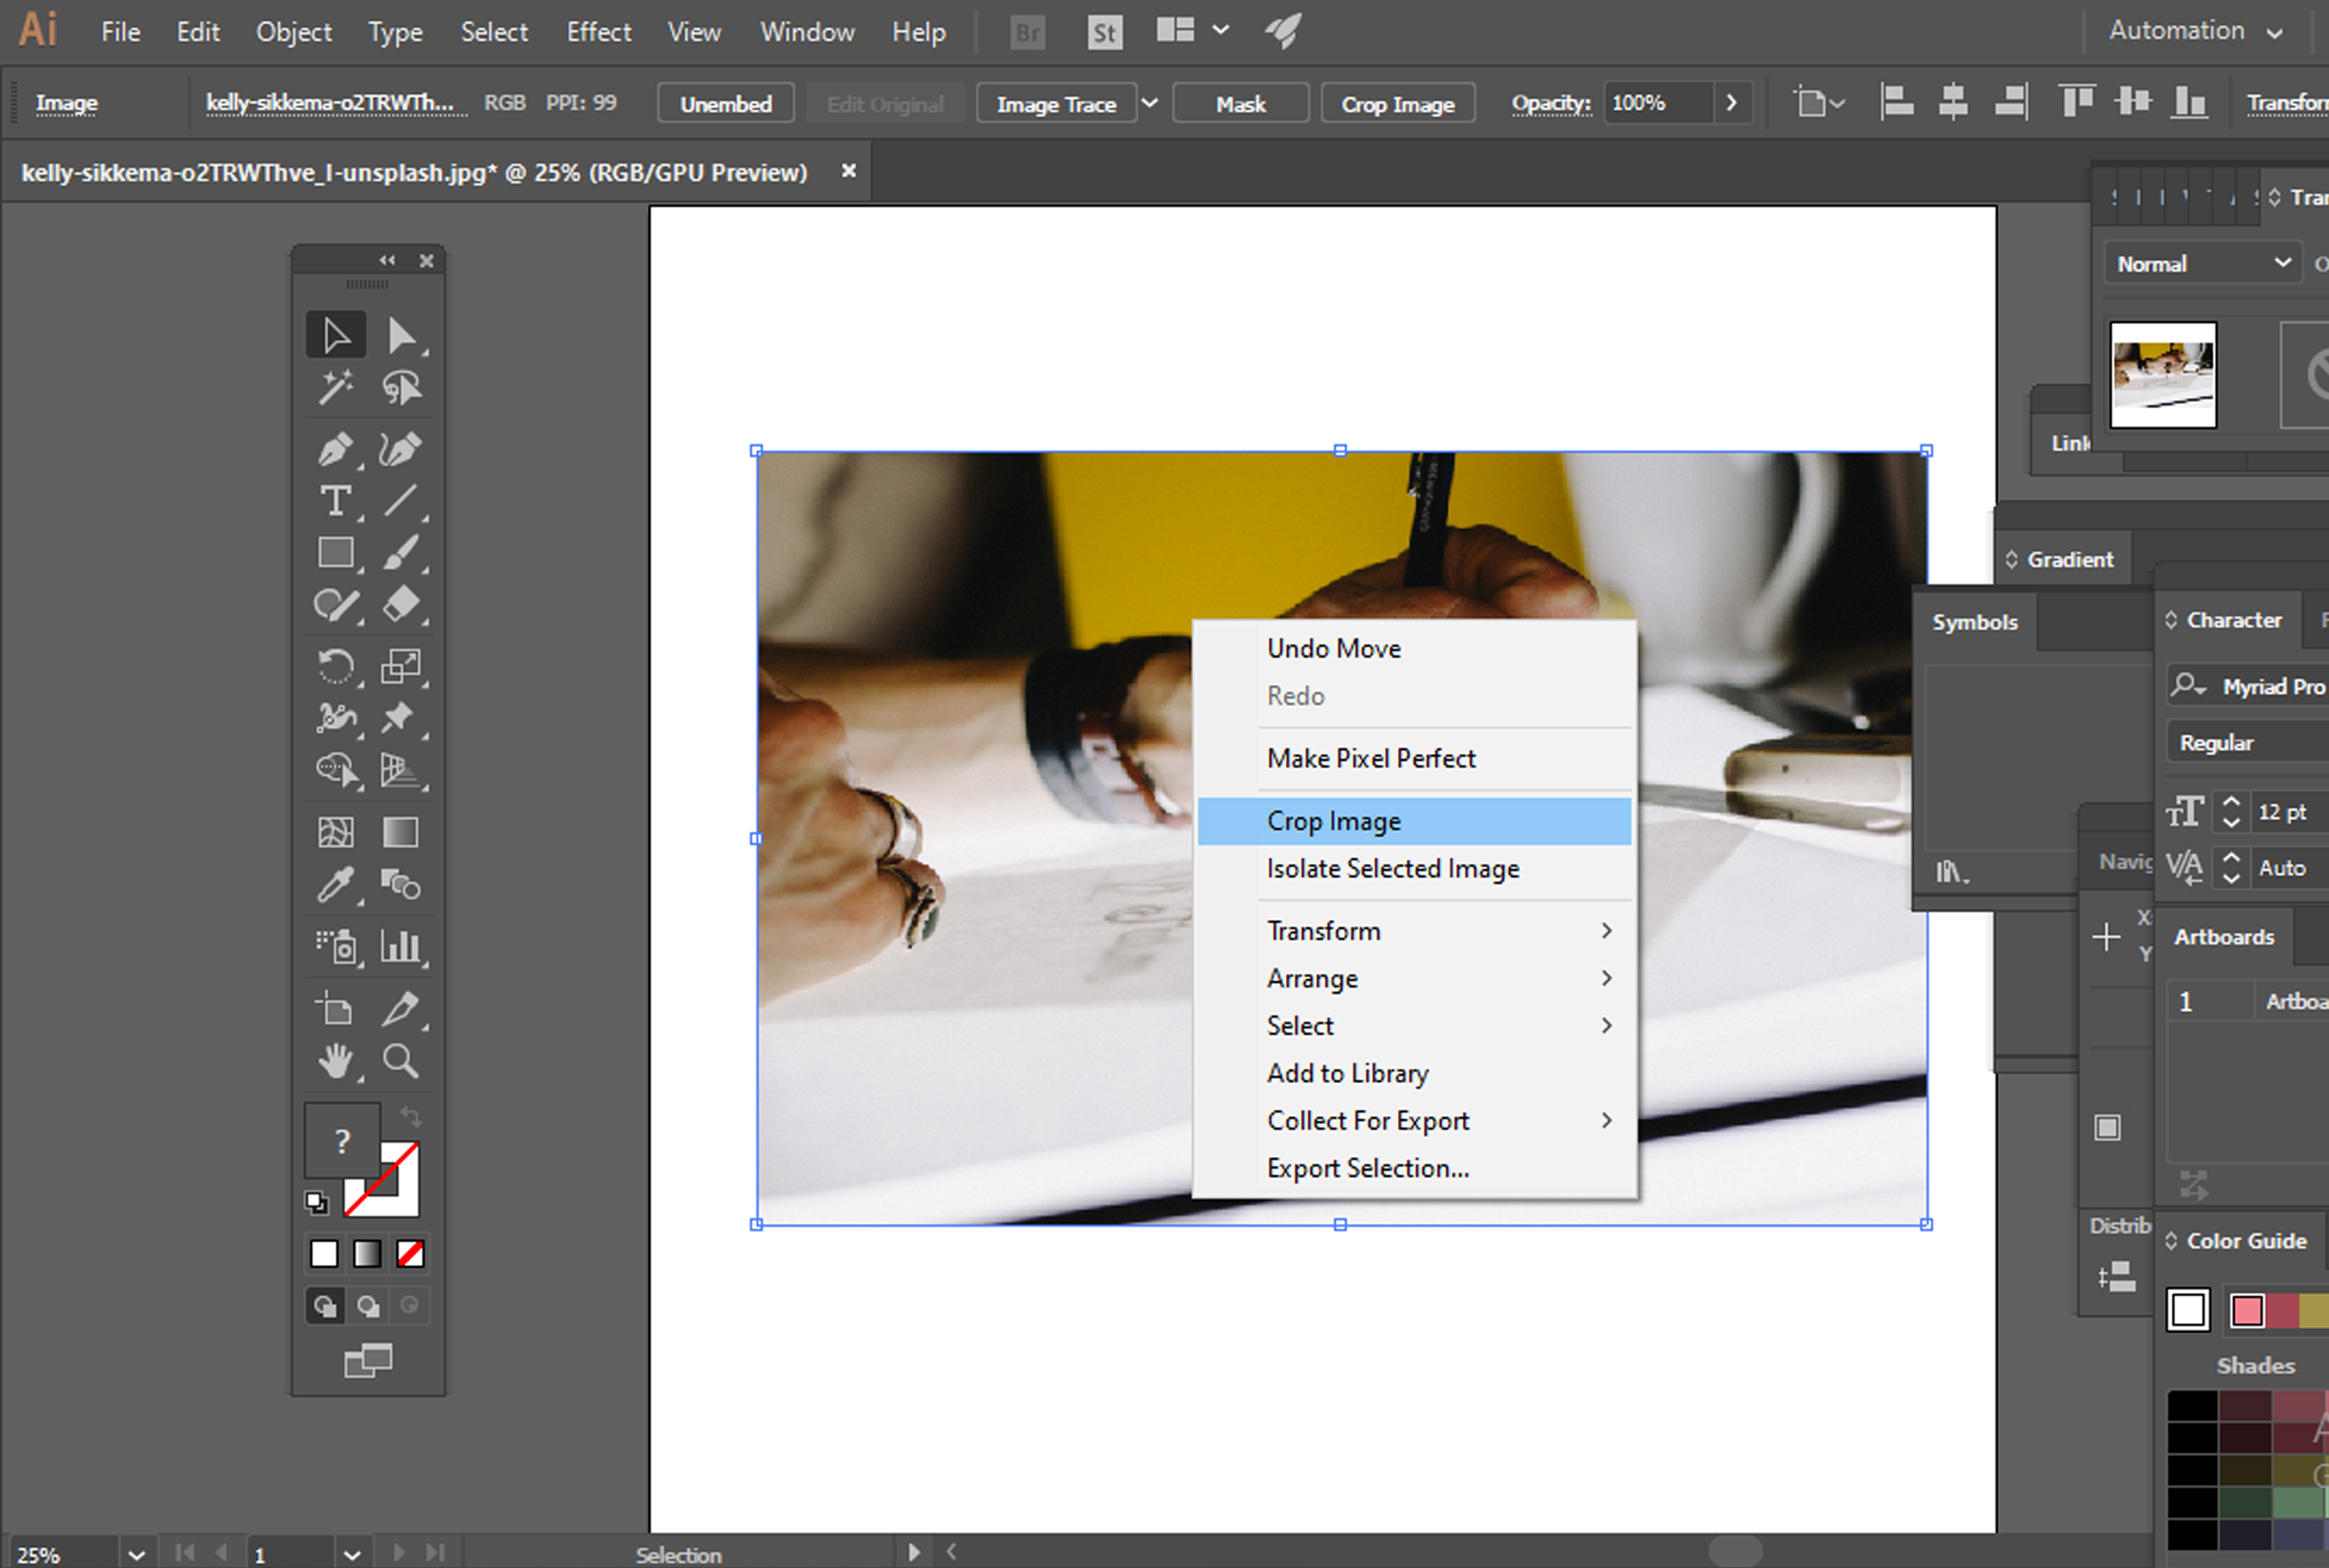Select the Pen tool

coord(336,449)
